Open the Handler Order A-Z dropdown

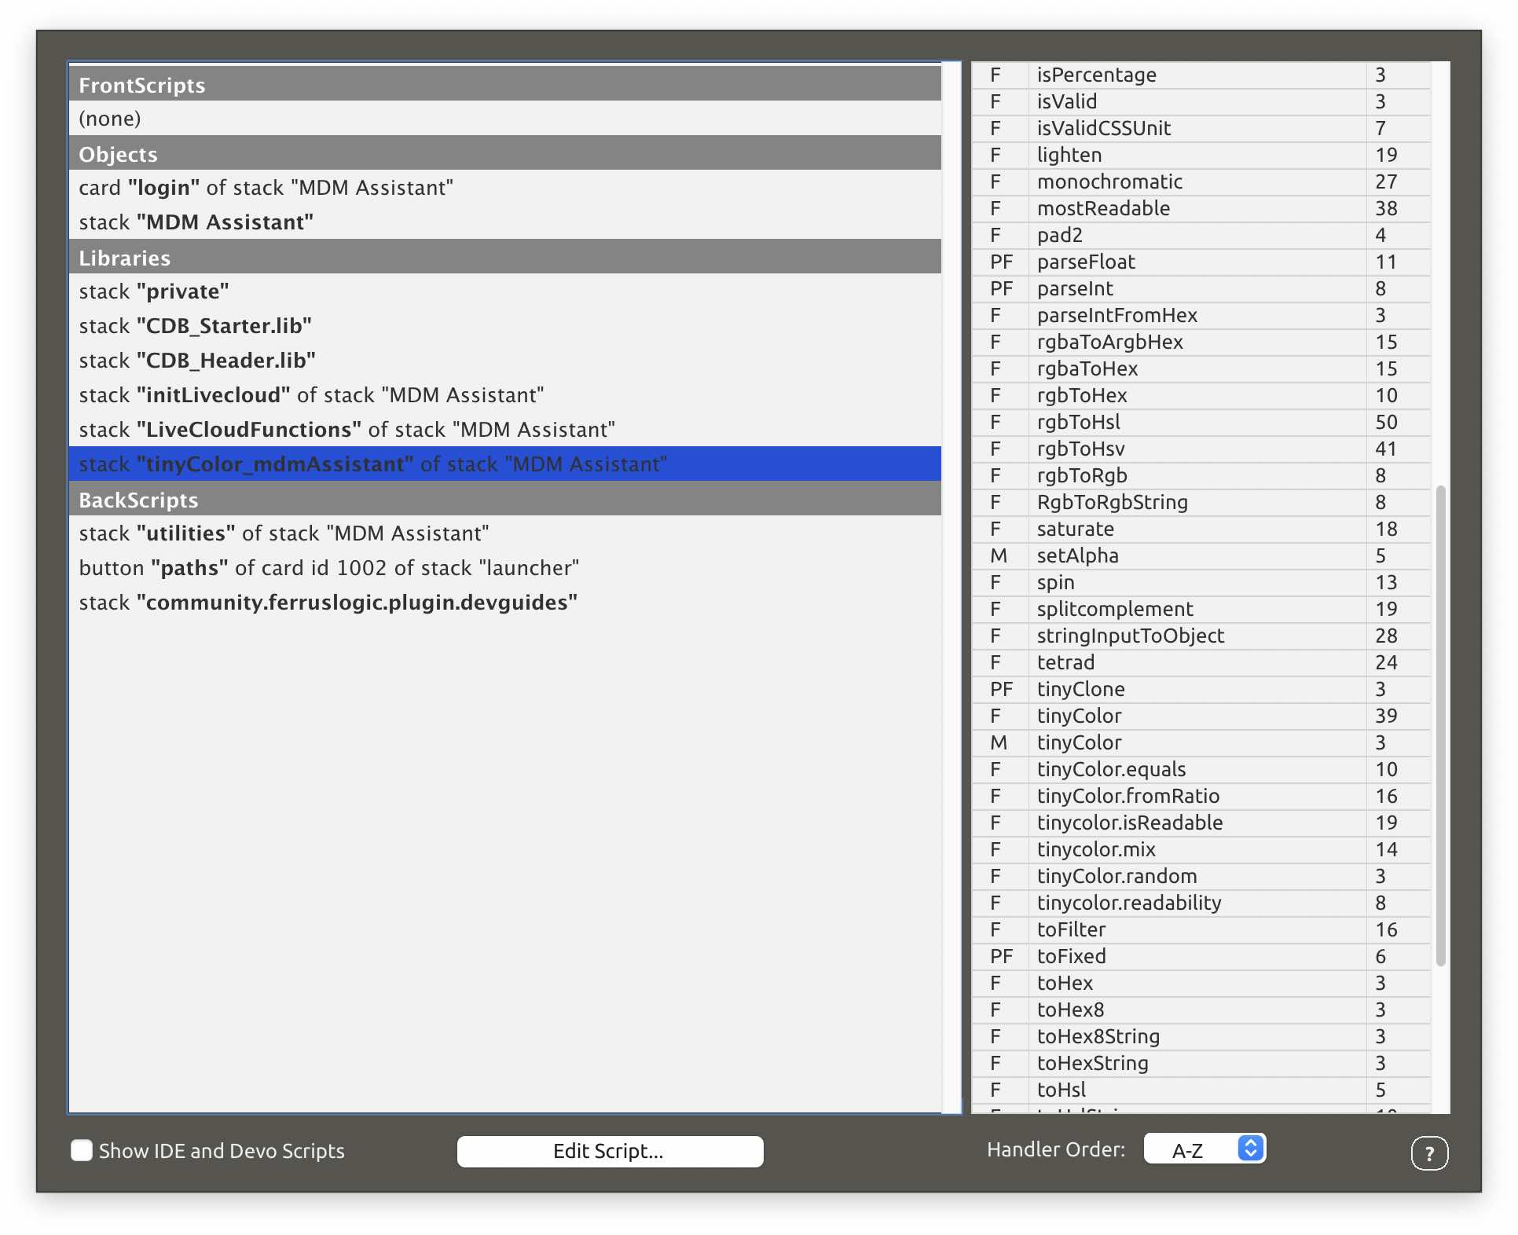[1204, 1150]
